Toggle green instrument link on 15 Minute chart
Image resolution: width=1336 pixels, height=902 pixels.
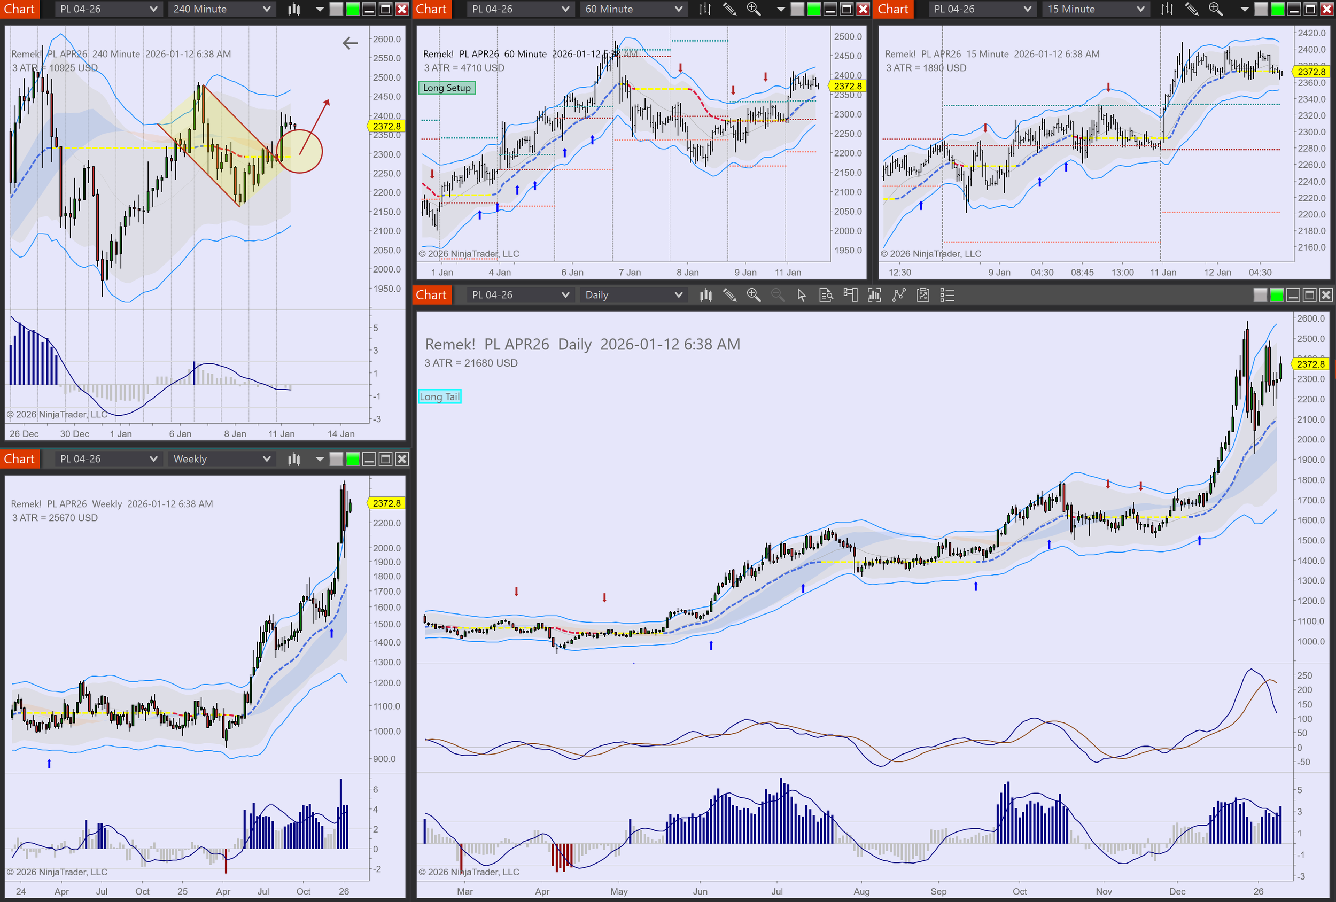1277,9
